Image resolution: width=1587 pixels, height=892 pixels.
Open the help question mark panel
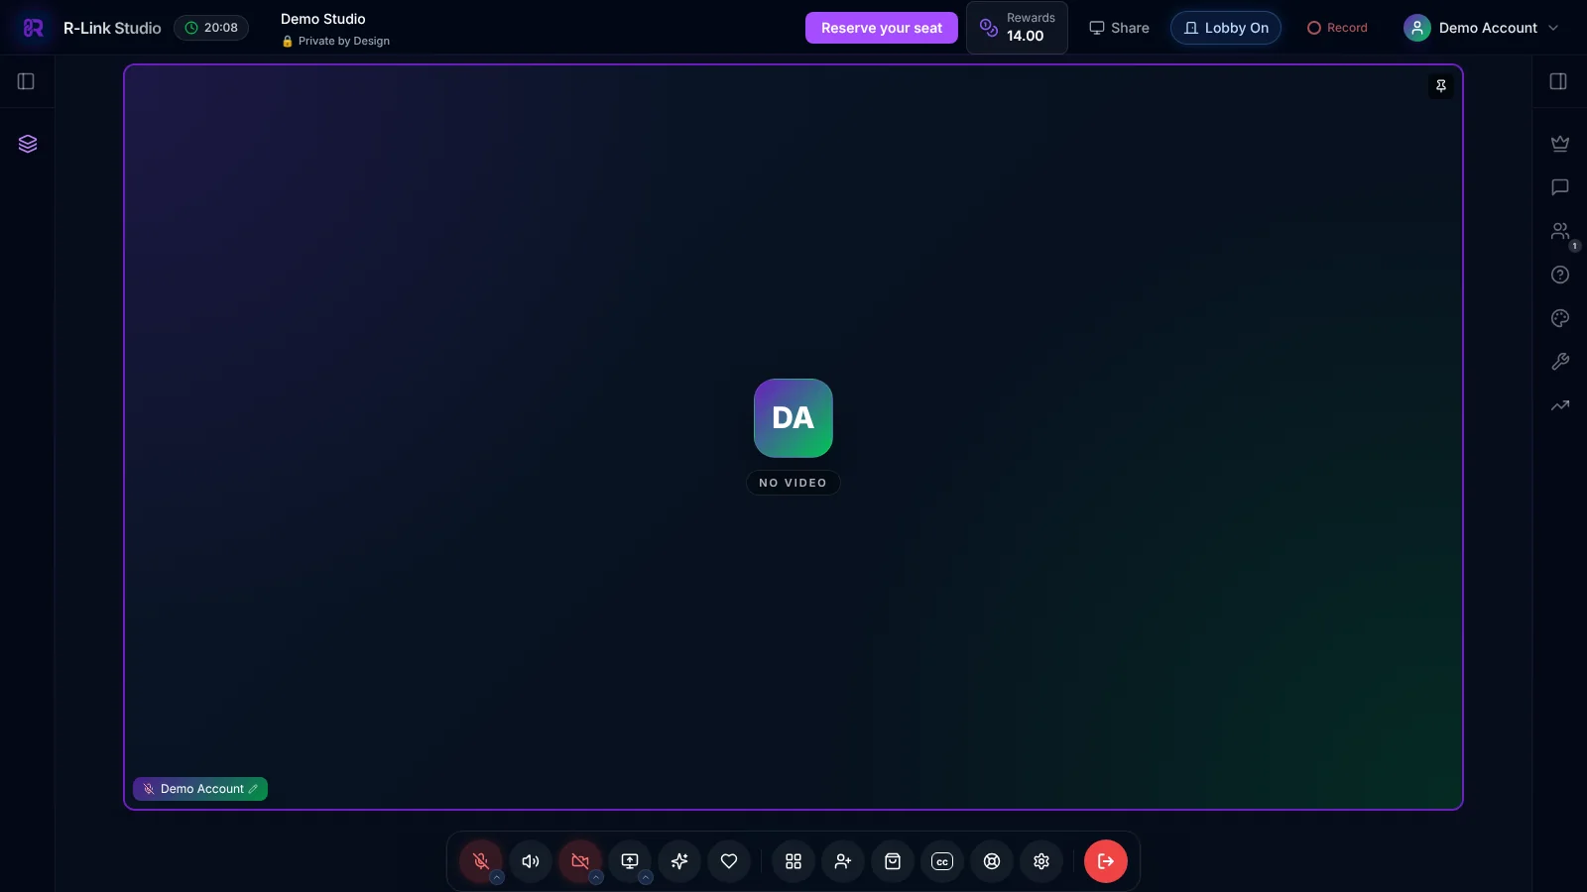pyautogui.click(x=1560, y=275)
